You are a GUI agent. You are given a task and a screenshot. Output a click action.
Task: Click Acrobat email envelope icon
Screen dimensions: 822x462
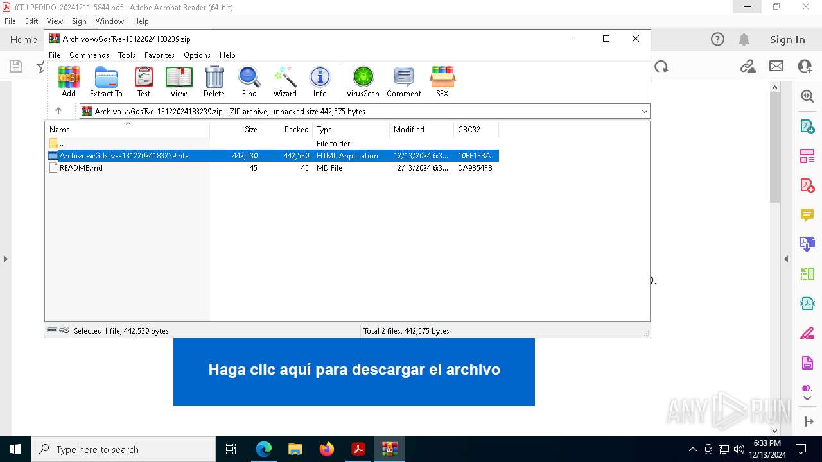[x=776, y=66]
